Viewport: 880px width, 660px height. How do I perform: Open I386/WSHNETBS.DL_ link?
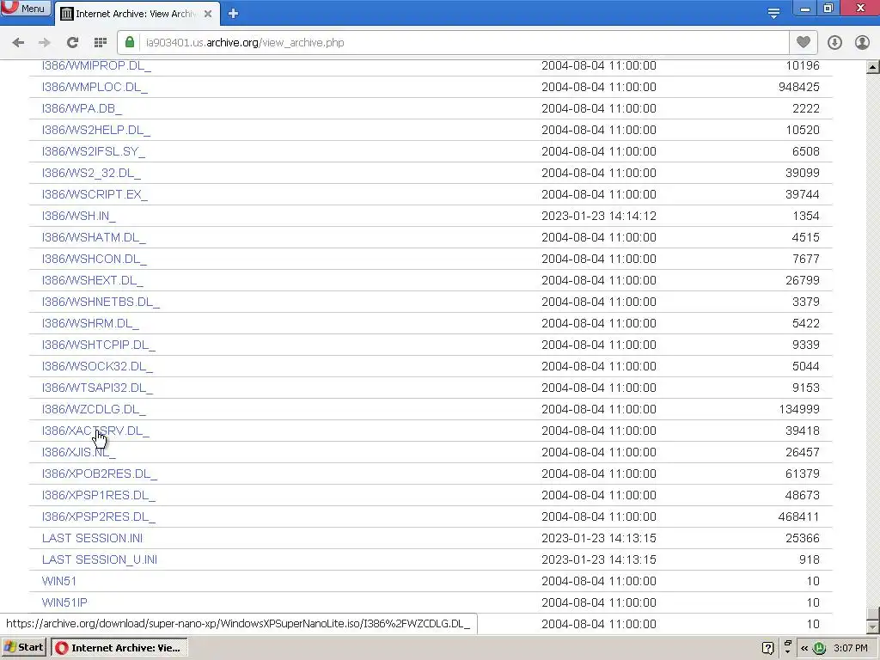101,302
